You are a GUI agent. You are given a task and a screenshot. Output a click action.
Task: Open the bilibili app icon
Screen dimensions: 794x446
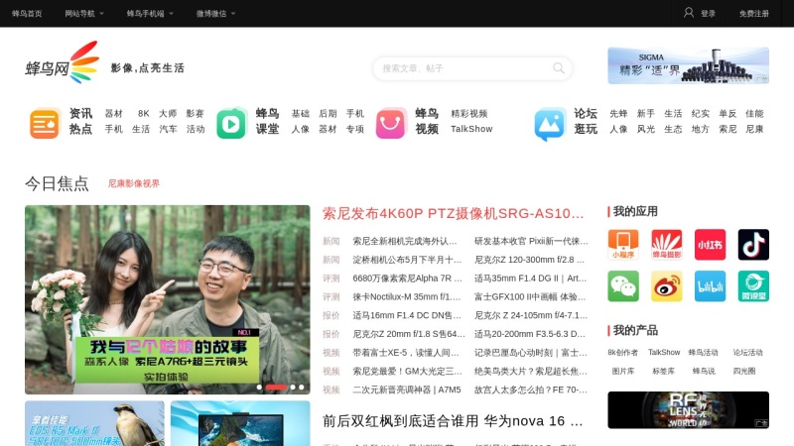click(710, 286)
